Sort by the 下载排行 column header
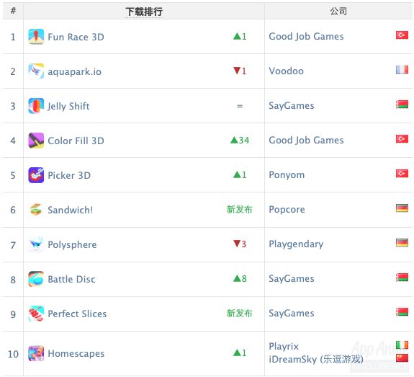The image size is (414, 377). pyautogui.click(x=144, y=12)
